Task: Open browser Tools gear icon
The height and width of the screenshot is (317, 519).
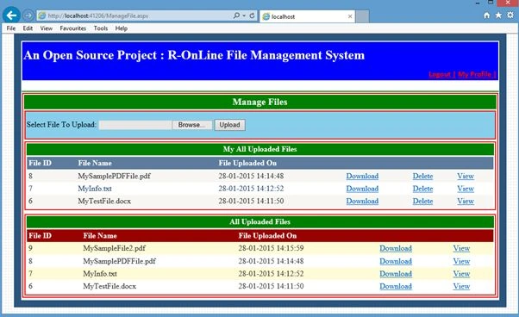Action: point(510,16)
